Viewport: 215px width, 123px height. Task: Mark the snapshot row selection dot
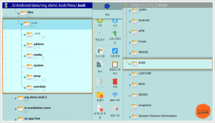click(126, 109)
